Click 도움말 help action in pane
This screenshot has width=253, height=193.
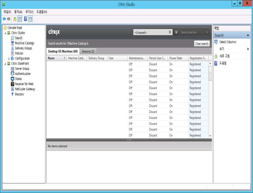[223, 63]
